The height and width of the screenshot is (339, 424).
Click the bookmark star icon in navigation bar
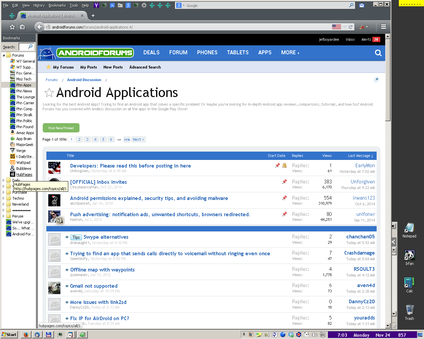[x=12, y=27]
